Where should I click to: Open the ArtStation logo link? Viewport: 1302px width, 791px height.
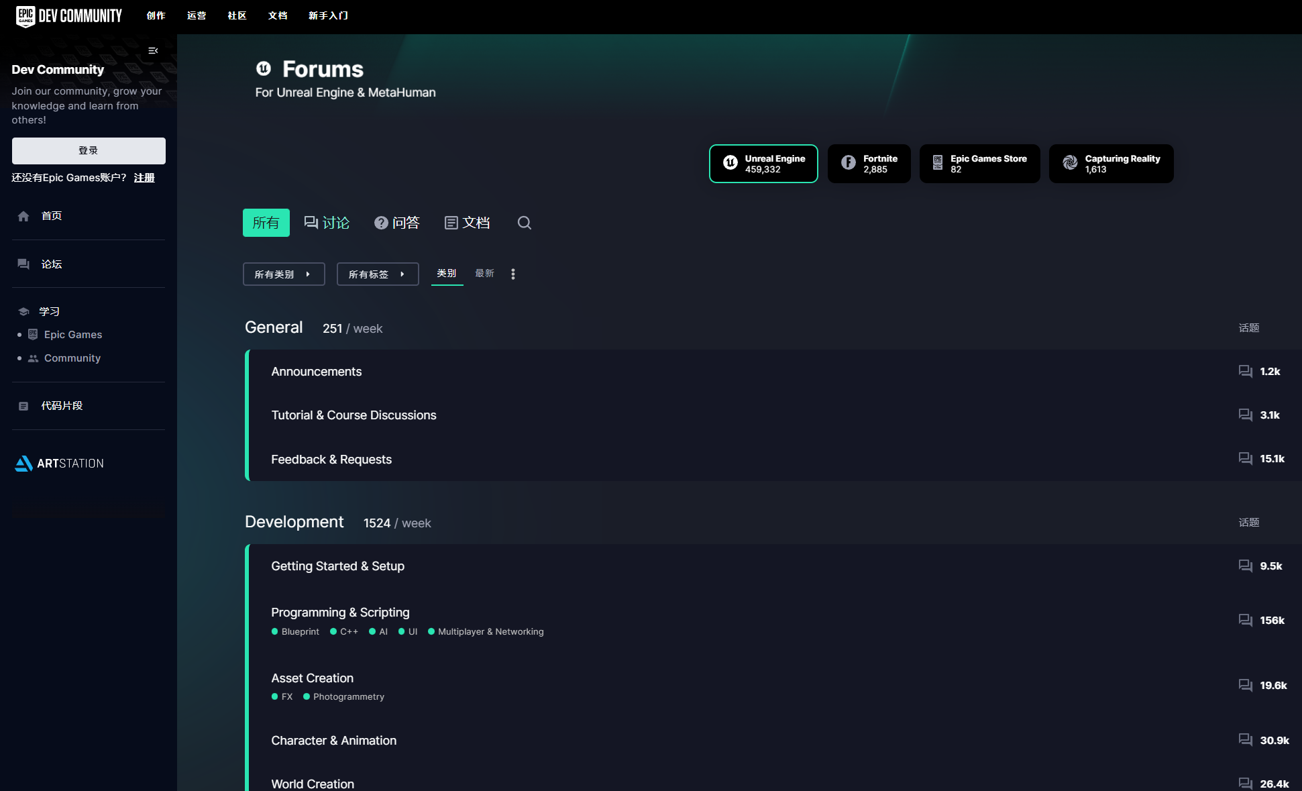[x=60, y=464]
